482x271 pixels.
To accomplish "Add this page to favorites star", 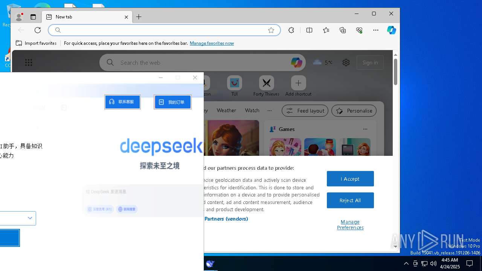I will pos(271,30).
